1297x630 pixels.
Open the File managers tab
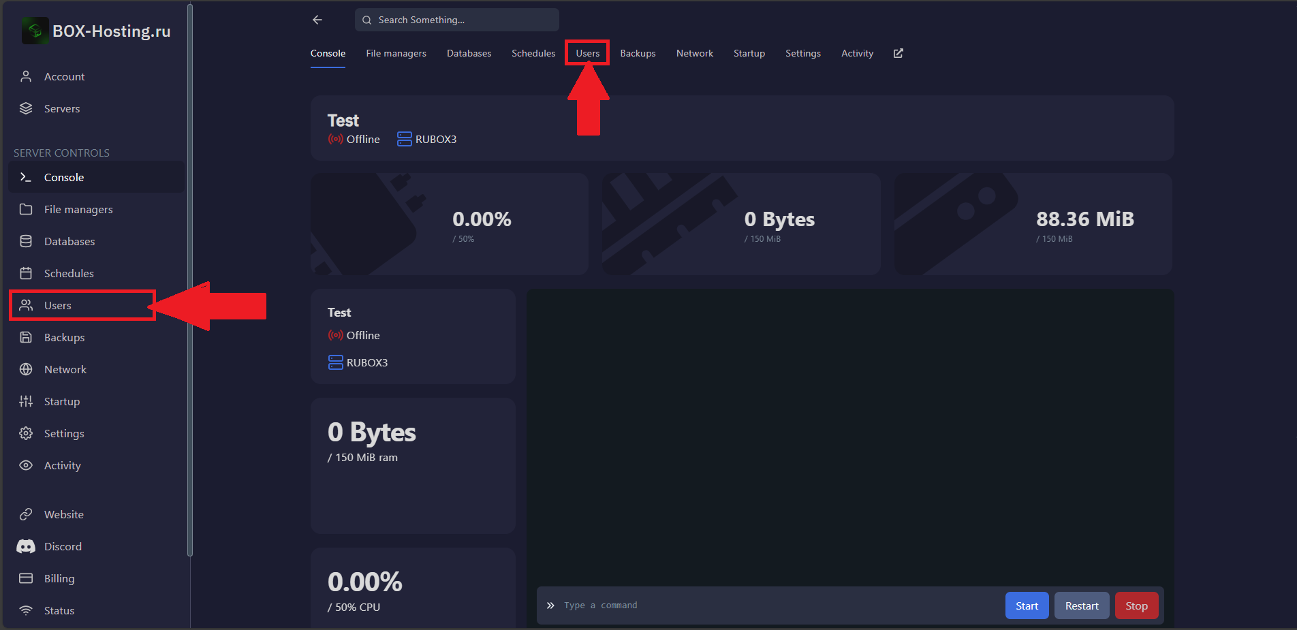pyautogui.click(x=396, y=53)
